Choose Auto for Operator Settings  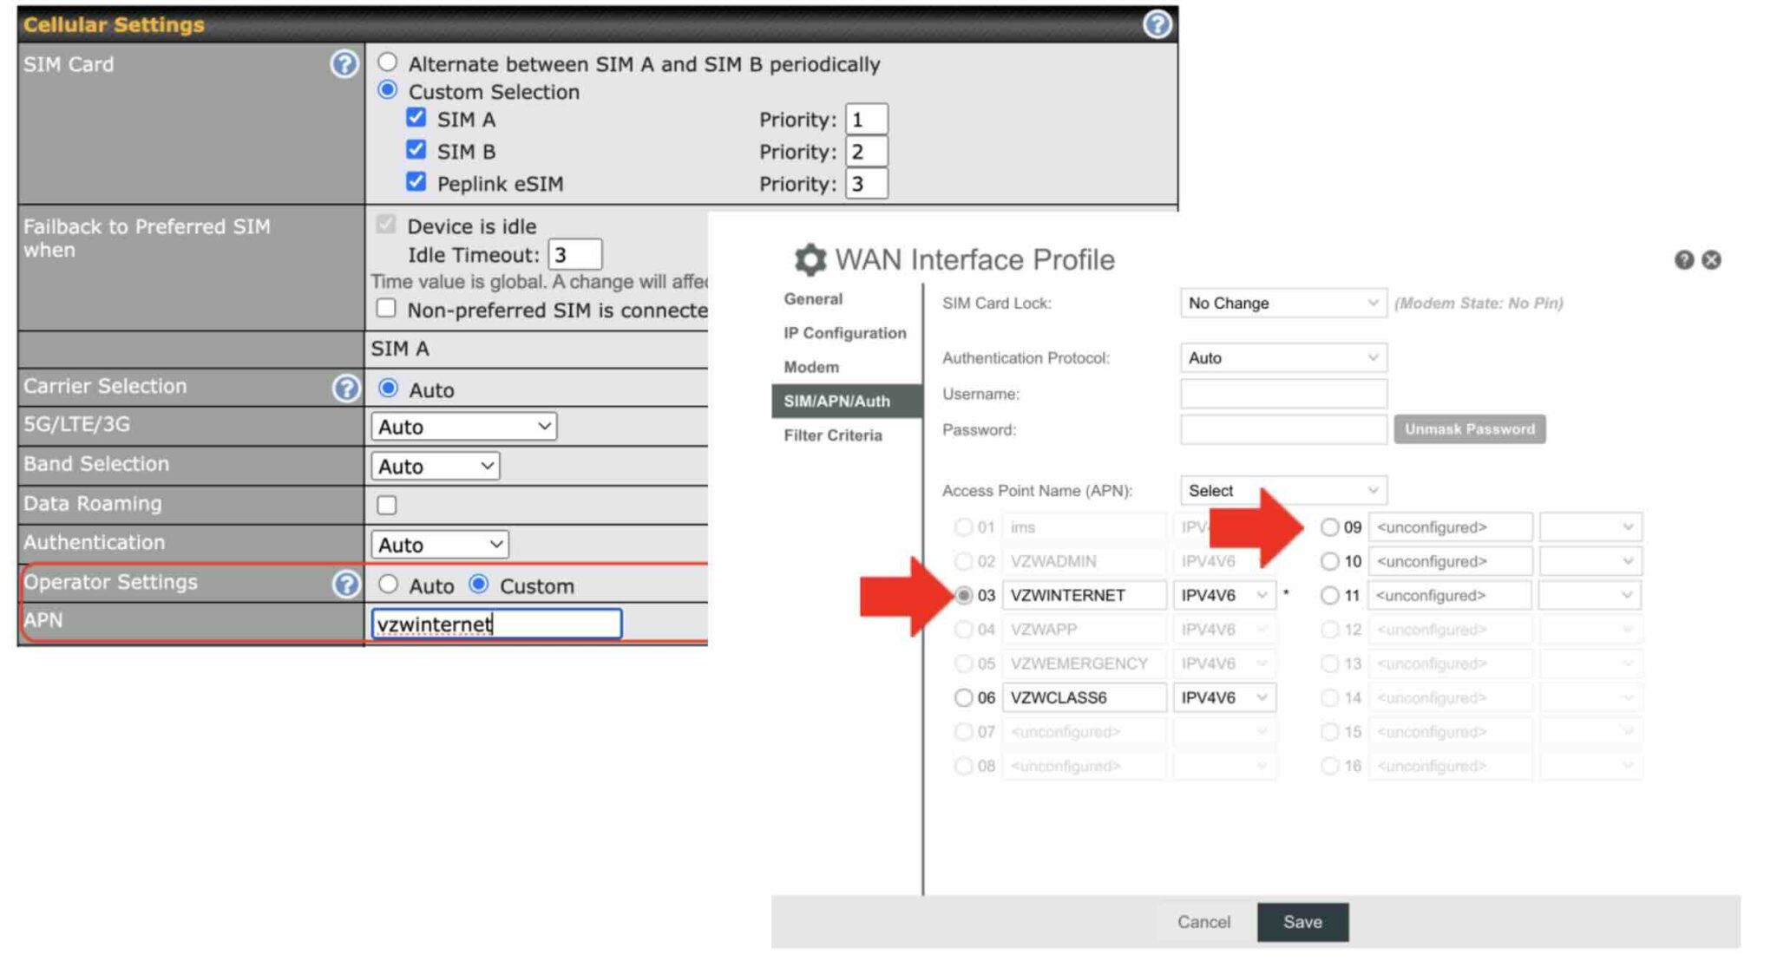[x=388, y=585]
